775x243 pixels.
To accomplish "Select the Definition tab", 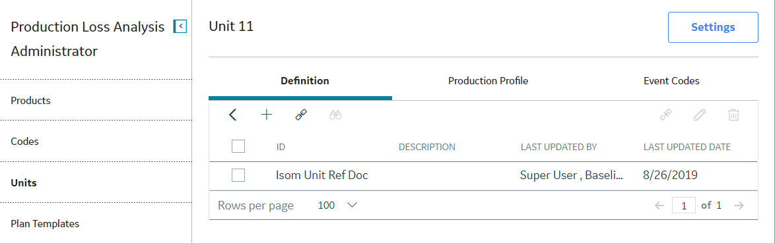I will click(305, 81).
